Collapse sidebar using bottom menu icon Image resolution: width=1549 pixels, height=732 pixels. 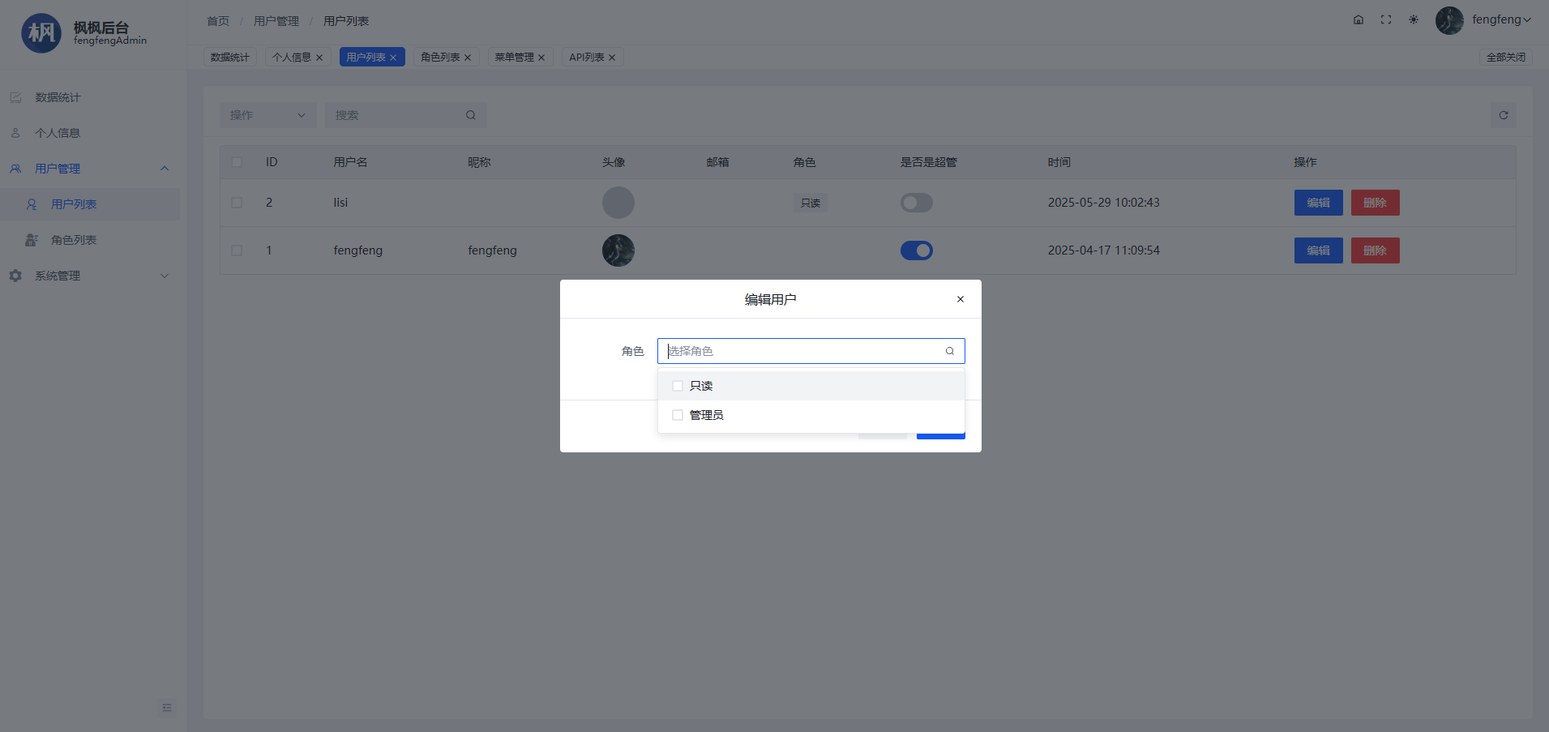(167, 708)
